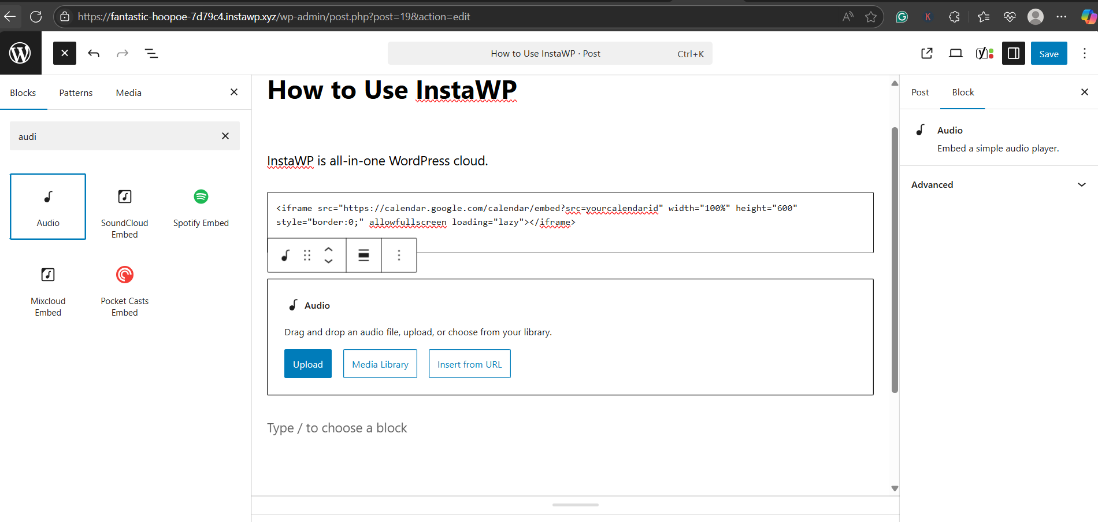Insert the Audio block
Viewport: 1098px width, 522px height.
(x=48, y=206)
